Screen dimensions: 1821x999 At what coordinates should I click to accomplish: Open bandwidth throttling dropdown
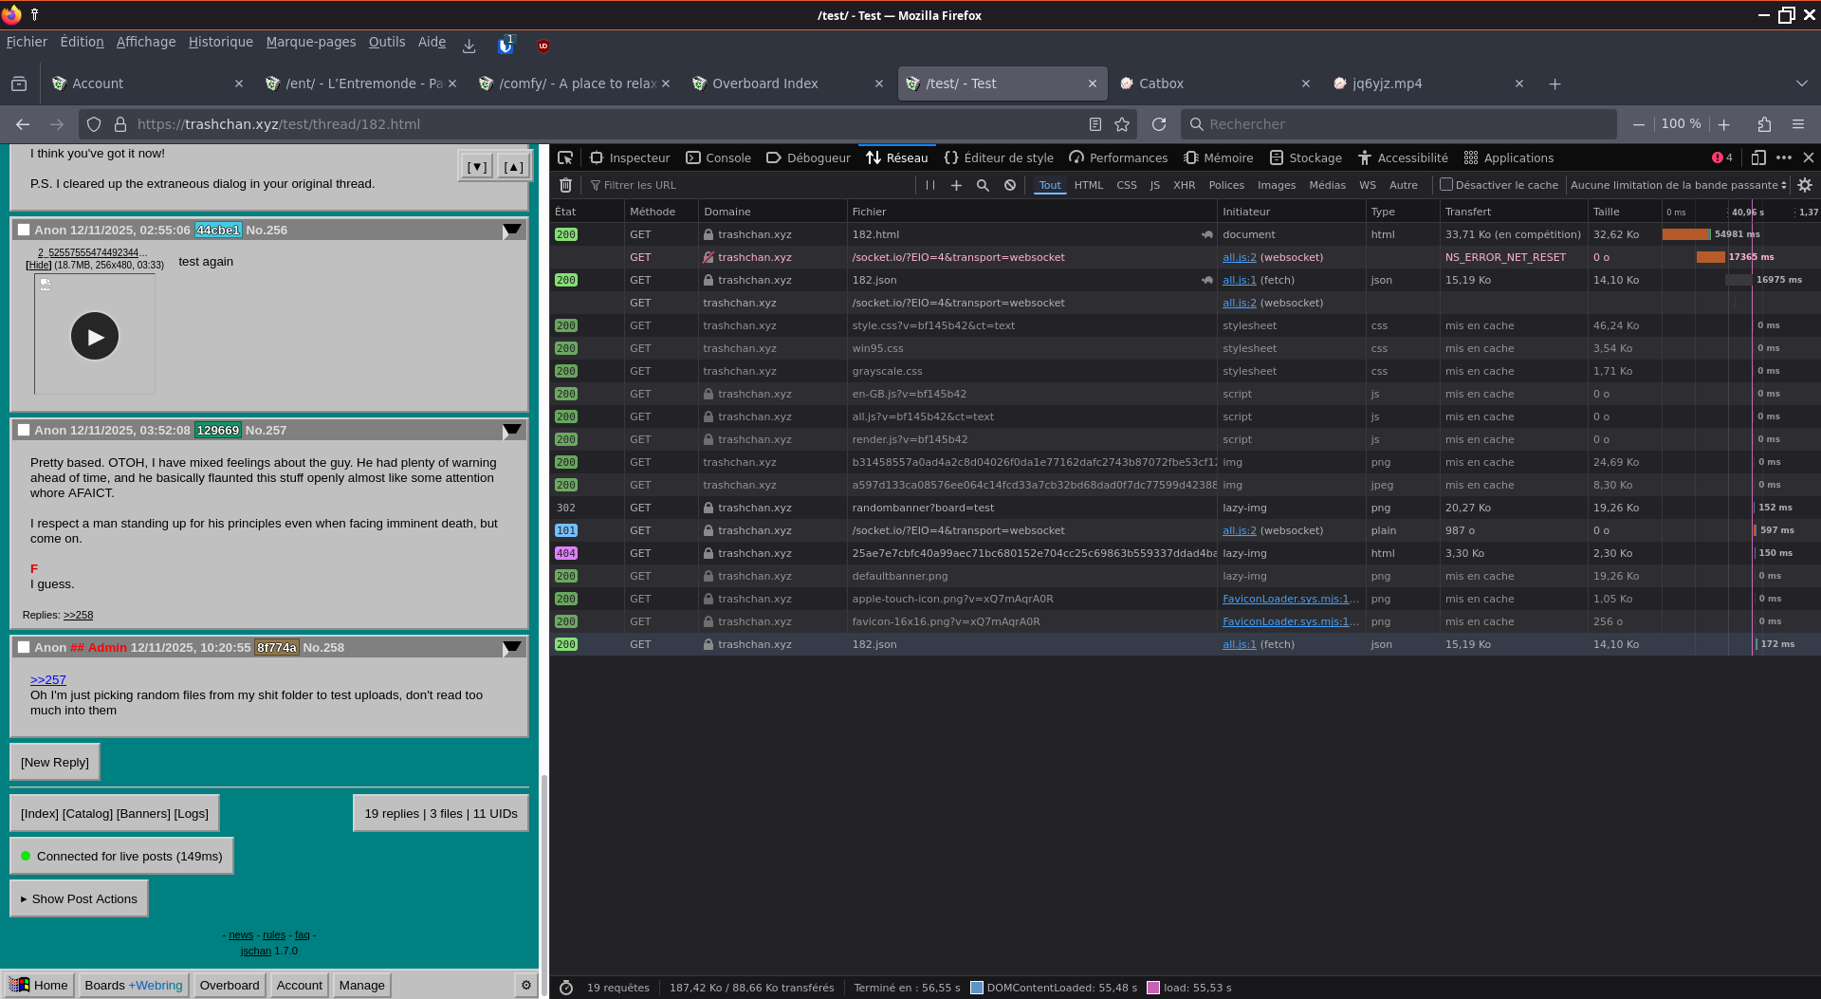[x=1678, y=185]
